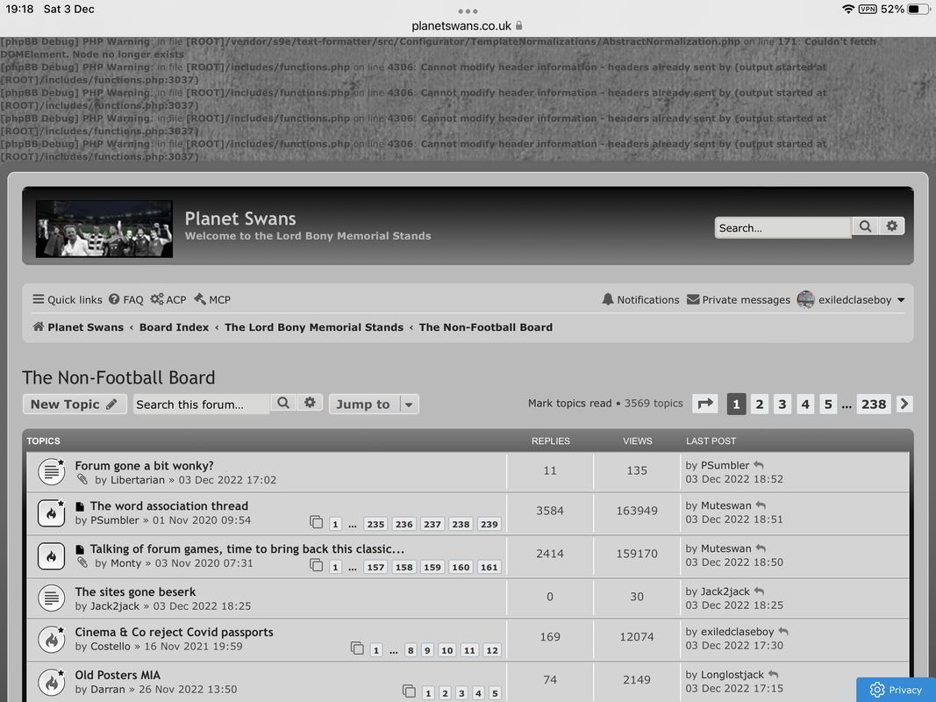This screenshot has height=702, width=936.
Task: Open MCP moderator panel
Action: [x=212, y=299]
